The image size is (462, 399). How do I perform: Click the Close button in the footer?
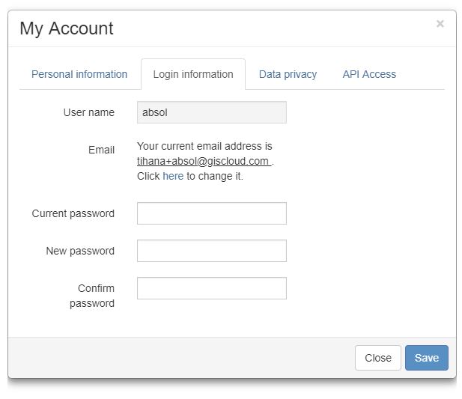coord(377,358)
